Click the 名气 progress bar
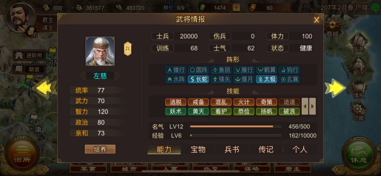Screen dimensions: 381x176 click(235, 127)
